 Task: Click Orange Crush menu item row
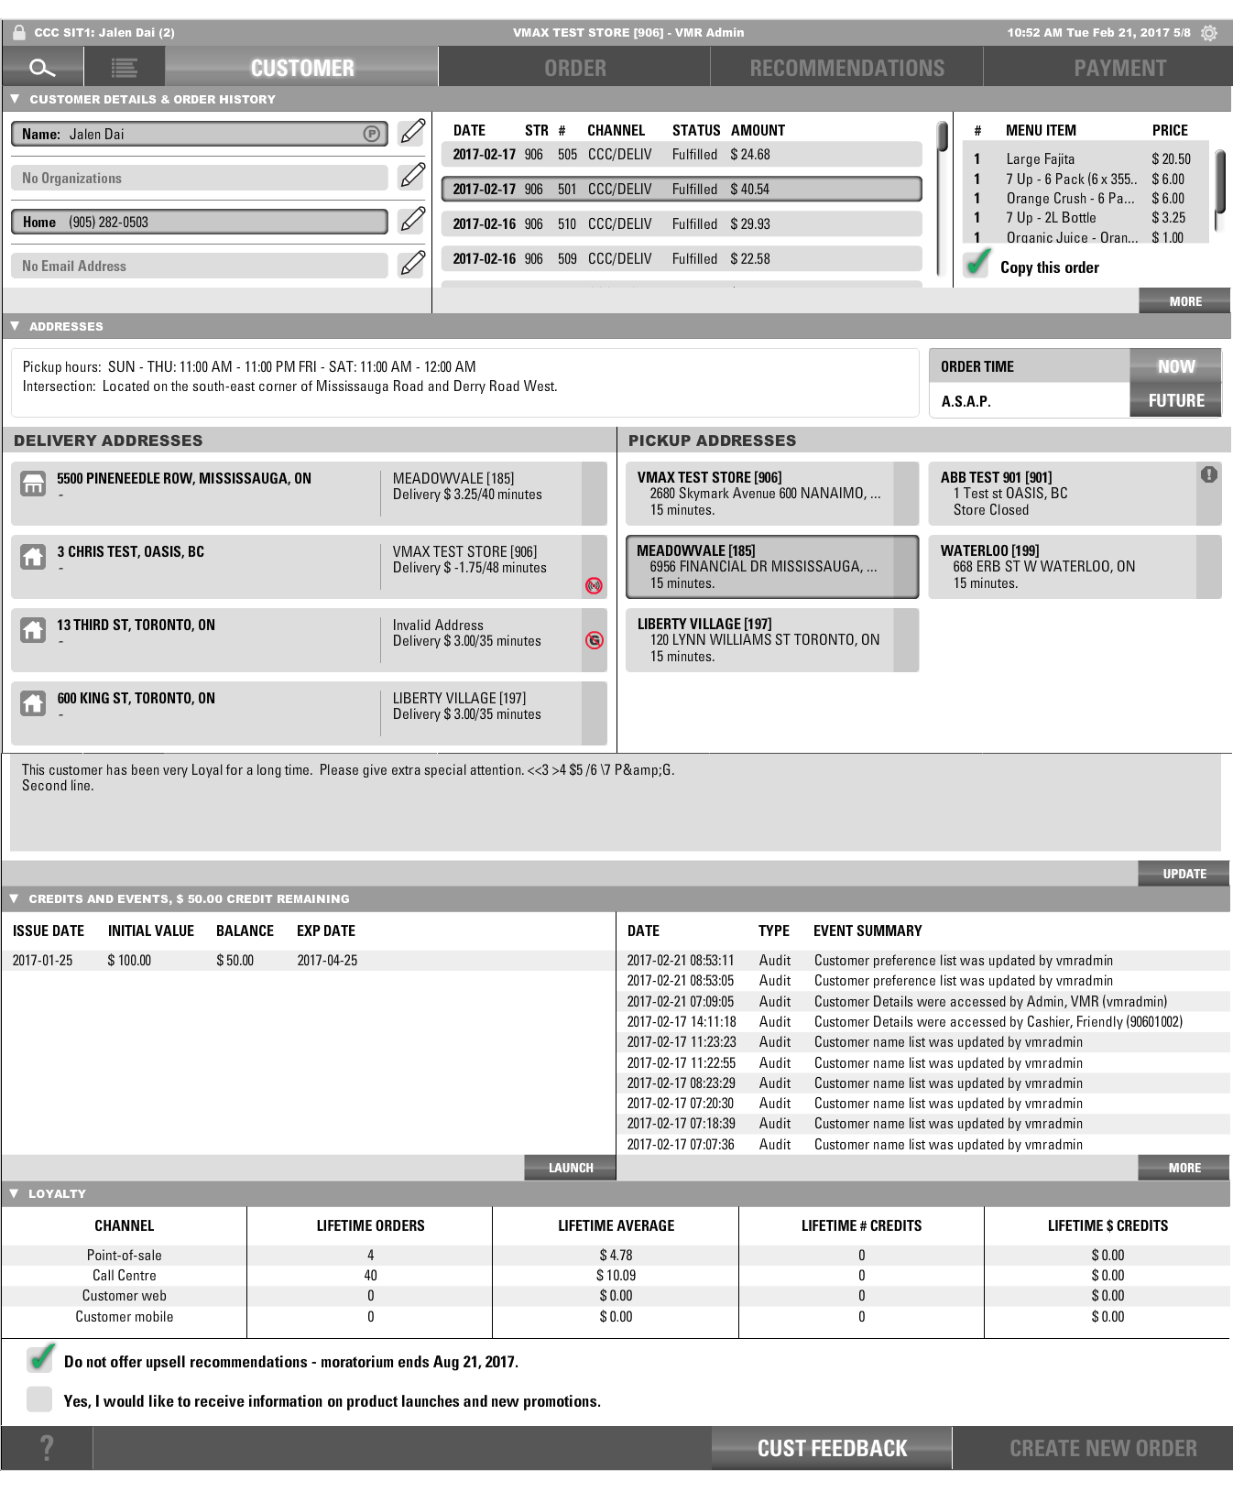(x=1086, y=199)
